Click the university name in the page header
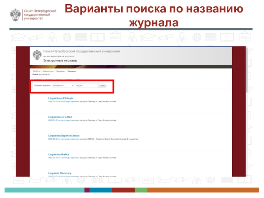Viewport: 264px width, 198px height. tap(82, 51)
